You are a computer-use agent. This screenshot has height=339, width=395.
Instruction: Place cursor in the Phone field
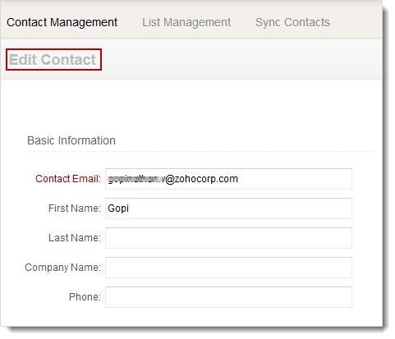(228, 297)
